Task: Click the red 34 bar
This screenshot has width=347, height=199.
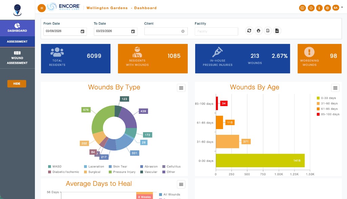Action: point(217,103)
